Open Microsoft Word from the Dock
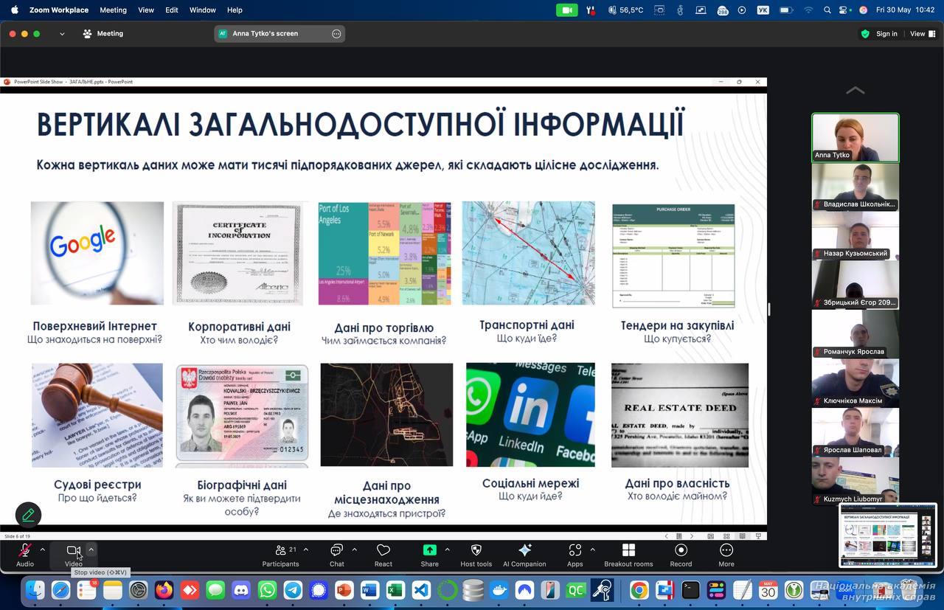Screen dimensions: 944x610 click(x=369, y=590)
